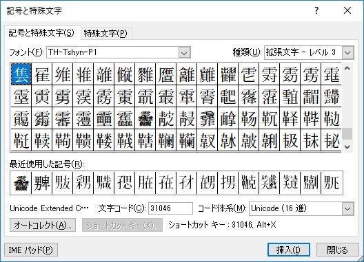Insert the symbol with 挿入(I) button

tap(289, 250)
